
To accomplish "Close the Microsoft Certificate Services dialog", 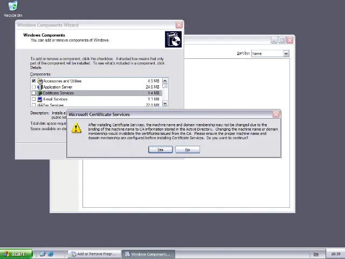I will [276, 114].
